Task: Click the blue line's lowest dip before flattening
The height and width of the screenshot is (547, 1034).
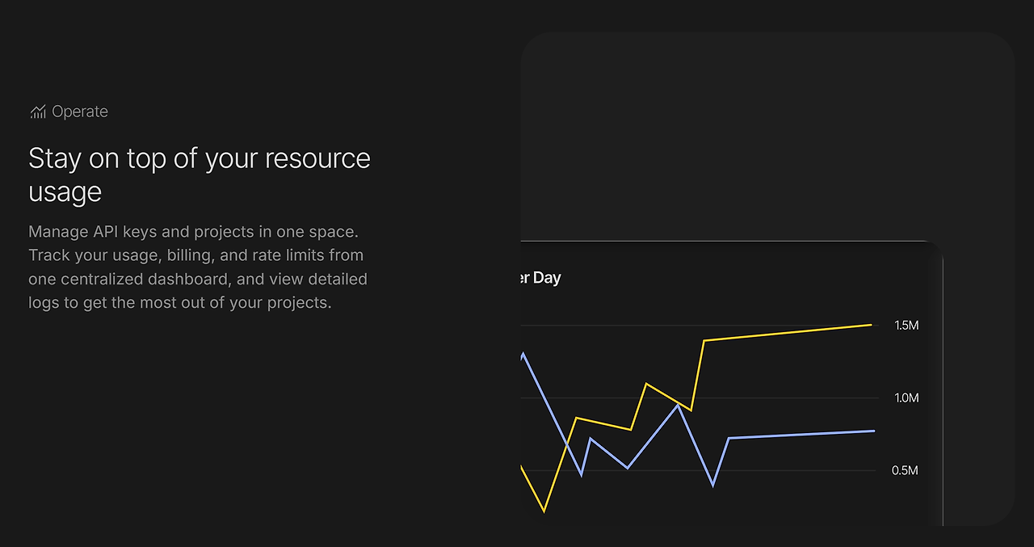Action: point(713,485)
